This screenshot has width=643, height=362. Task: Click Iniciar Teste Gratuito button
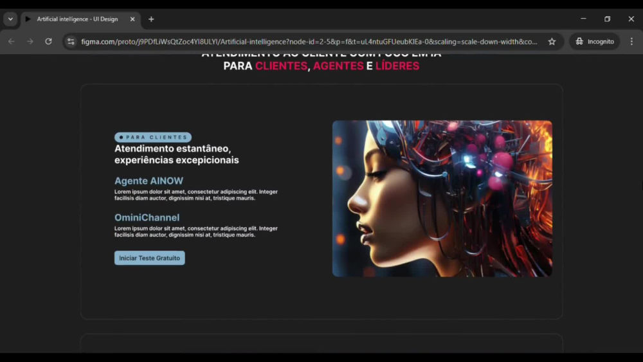pyautogui.click(x=150, y=258)
